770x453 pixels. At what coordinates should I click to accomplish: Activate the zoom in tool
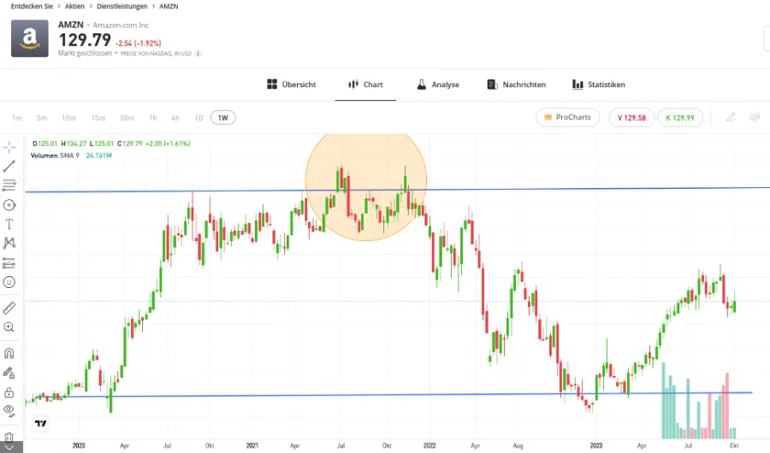9,327
